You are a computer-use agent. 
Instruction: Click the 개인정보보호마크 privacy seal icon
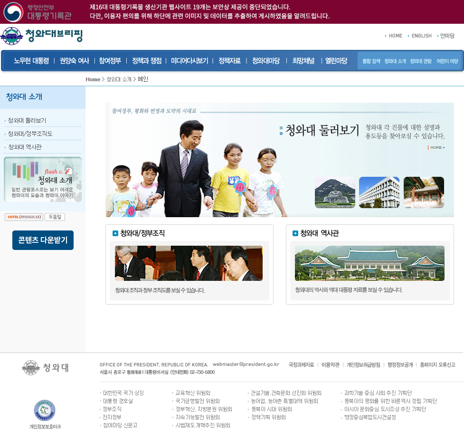click(45, 410)
